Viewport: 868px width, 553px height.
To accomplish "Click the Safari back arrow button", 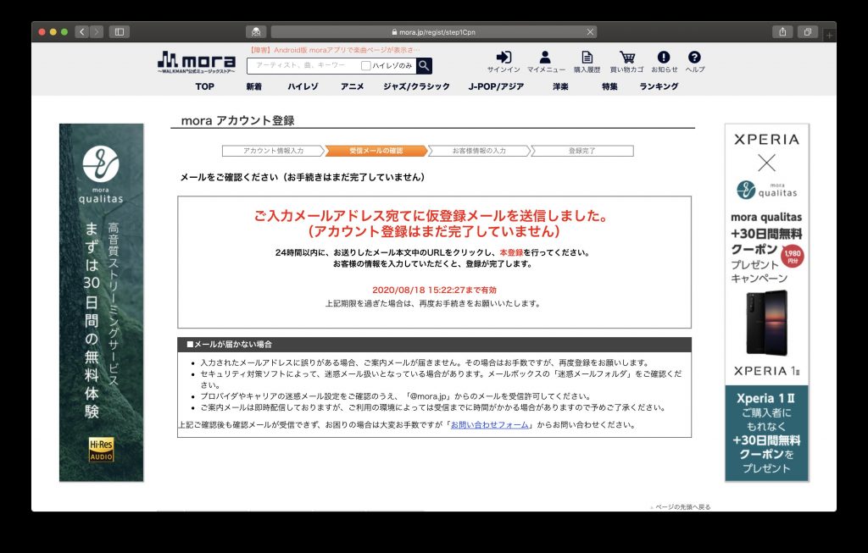I will [82, 32].
